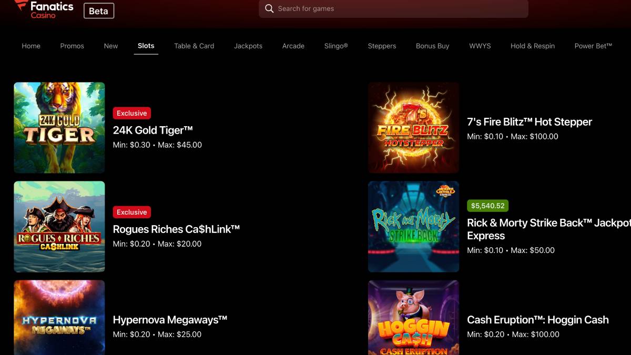Screen dimensions: 631x355
Task: Open the Hypernova Megaways thumbnail
Action: (59, 317)
